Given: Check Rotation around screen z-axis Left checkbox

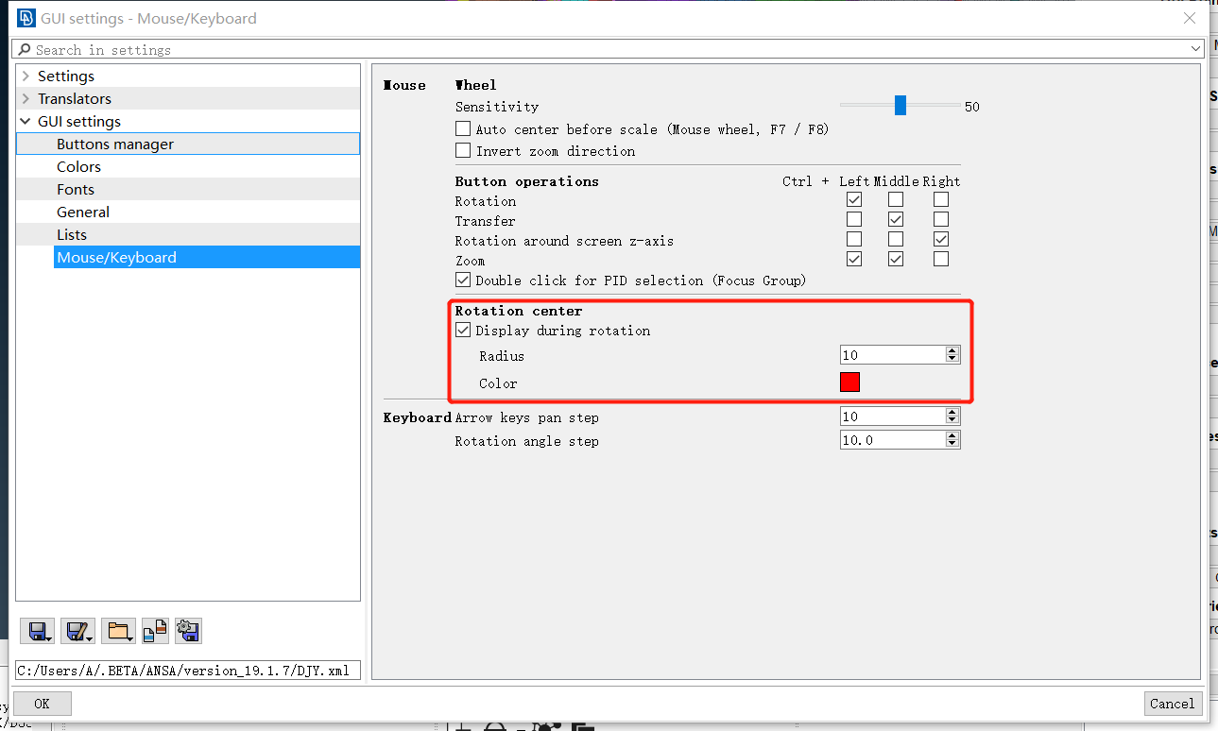Looking at the screenshot, I should [x=854, y=240].
